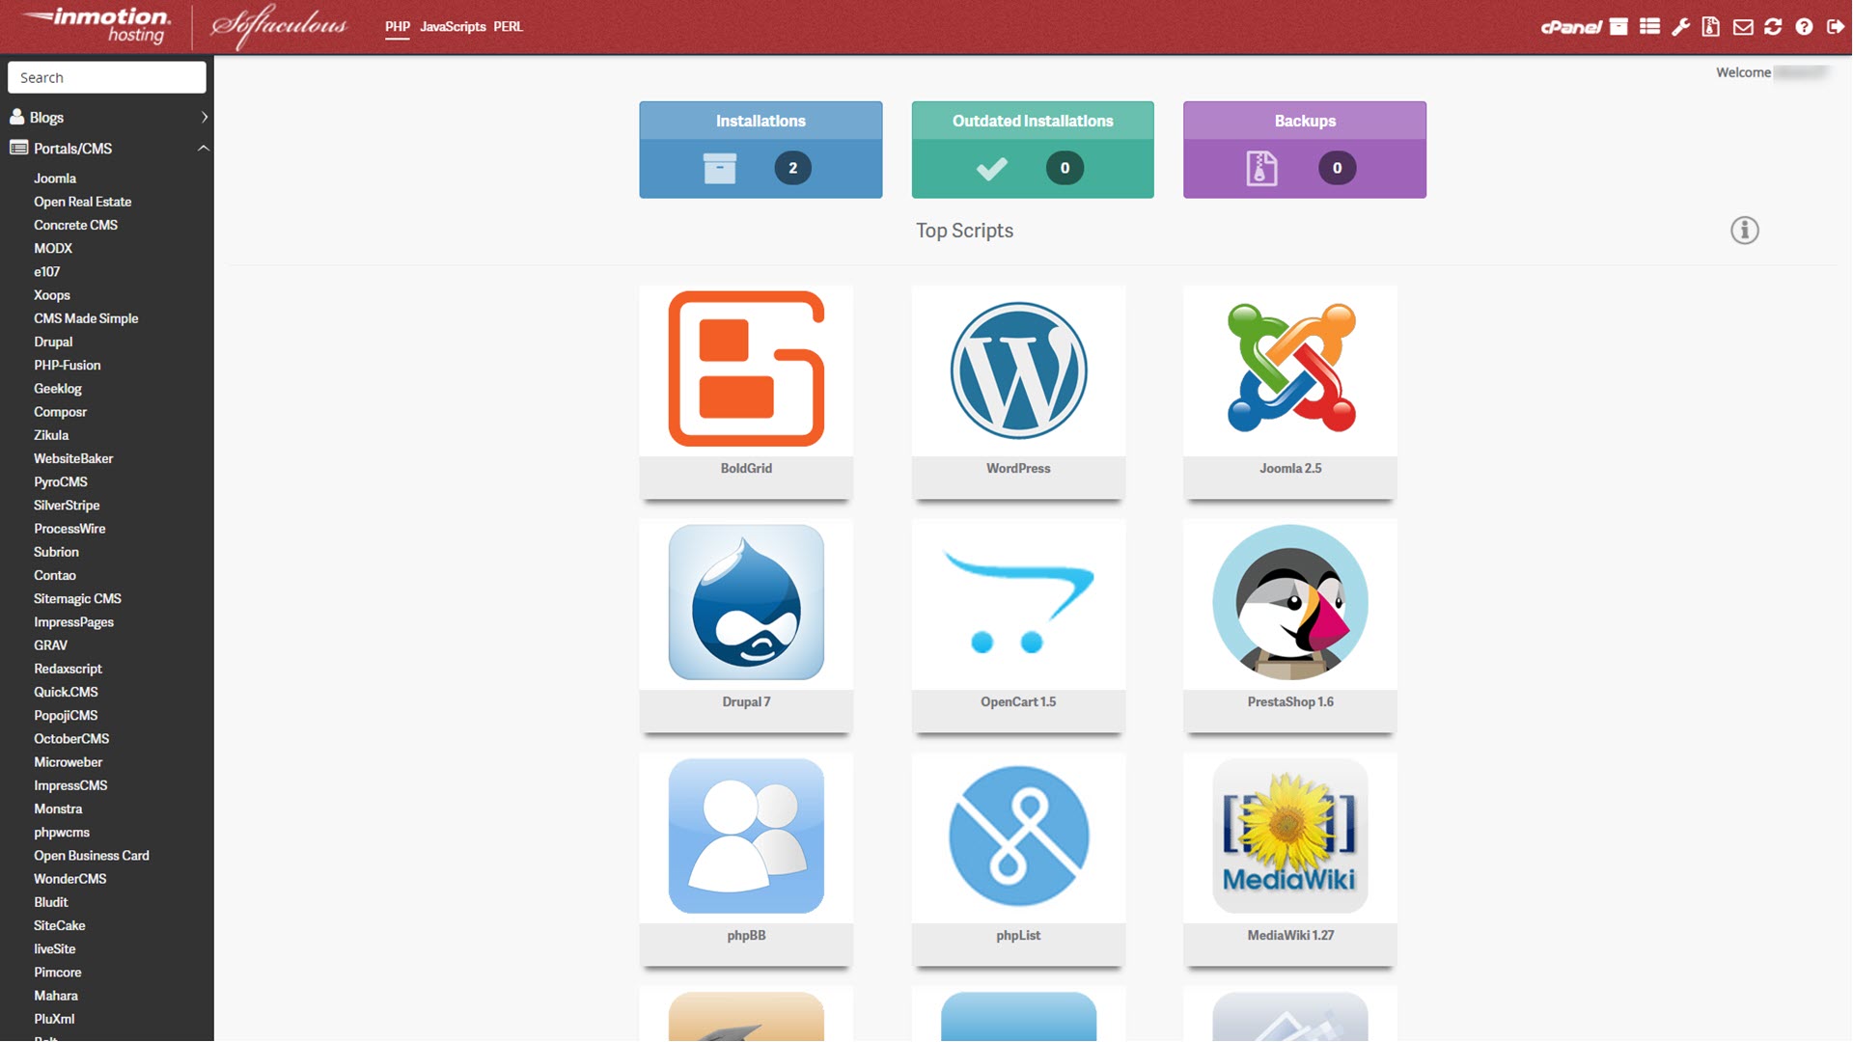1853x1042 pixels.
Task: Select Geeklog in sidebar
Action: point(58,389)
